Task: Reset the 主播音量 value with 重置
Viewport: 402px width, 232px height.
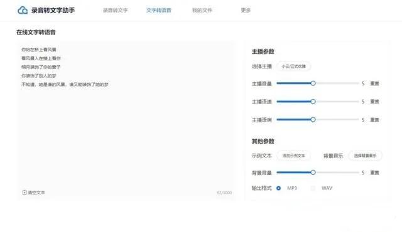Action: [374, 83]
